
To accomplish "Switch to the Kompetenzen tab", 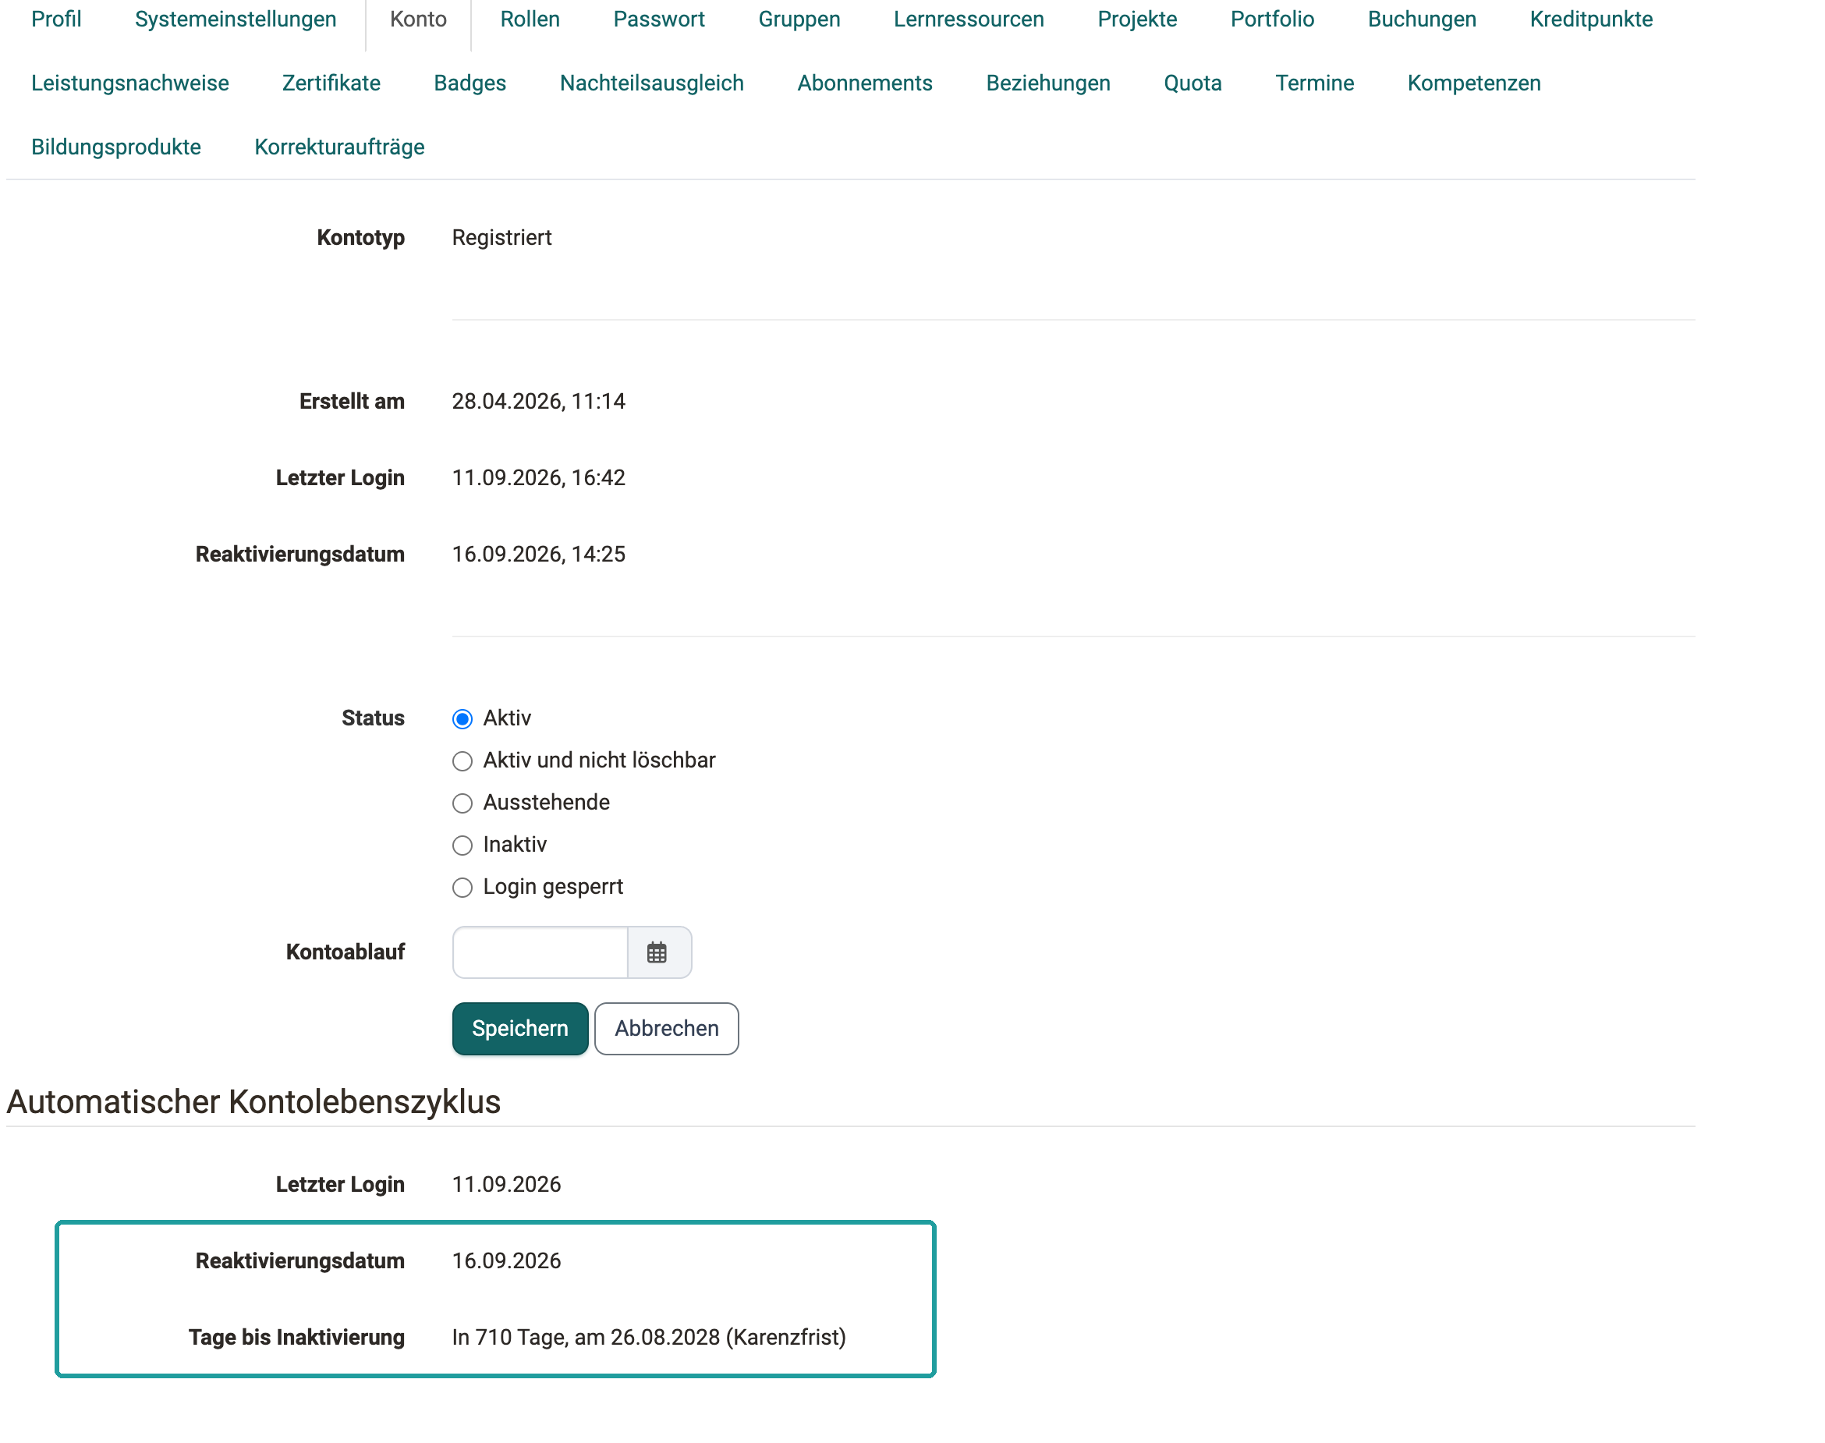I will point(1474,83).
